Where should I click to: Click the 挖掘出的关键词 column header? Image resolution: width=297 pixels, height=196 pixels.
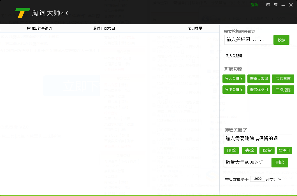pos(40,28)
